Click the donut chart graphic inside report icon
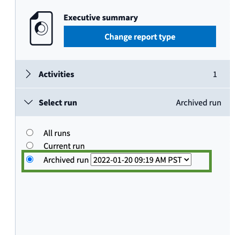The image size is (230, 235). point(41,28)
